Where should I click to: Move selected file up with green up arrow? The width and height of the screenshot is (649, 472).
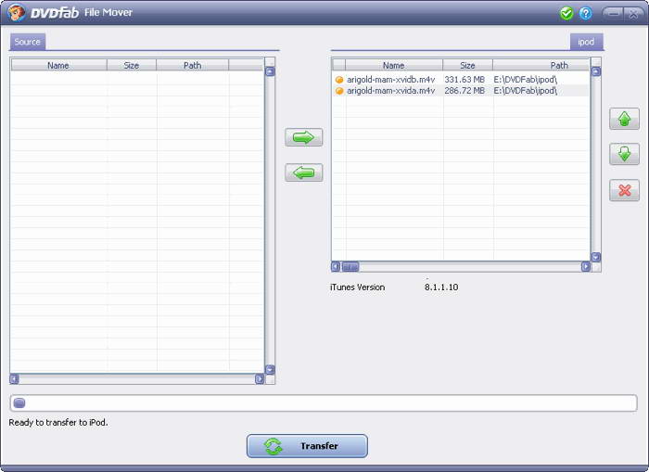pyautogui.click(x=624, y=119)
